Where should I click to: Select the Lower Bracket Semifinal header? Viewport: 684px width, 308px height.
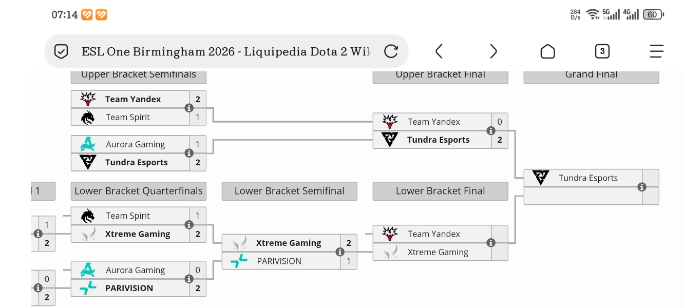289,191
